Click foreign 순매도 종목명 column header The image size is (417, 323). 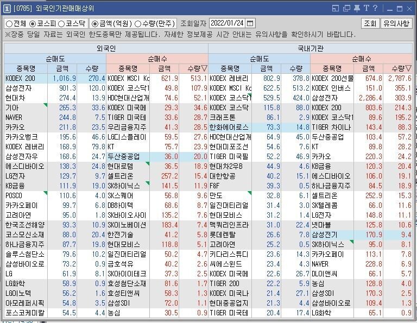26,68
